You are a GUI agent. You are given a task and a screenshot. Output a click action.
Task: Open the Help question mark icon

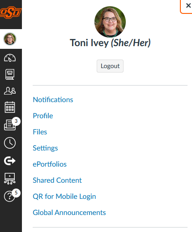tap(9, 196)
